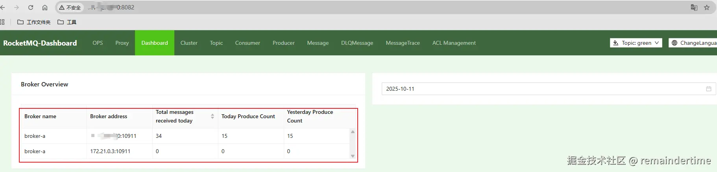Open the Consumer tab
The width and height of the screenshot is (717, 172).
248,43
